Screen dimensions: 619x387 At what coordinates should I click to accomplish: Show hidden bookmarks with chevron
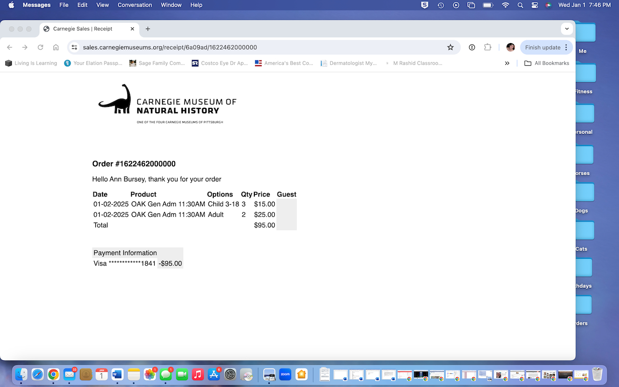tap(507, 63)
